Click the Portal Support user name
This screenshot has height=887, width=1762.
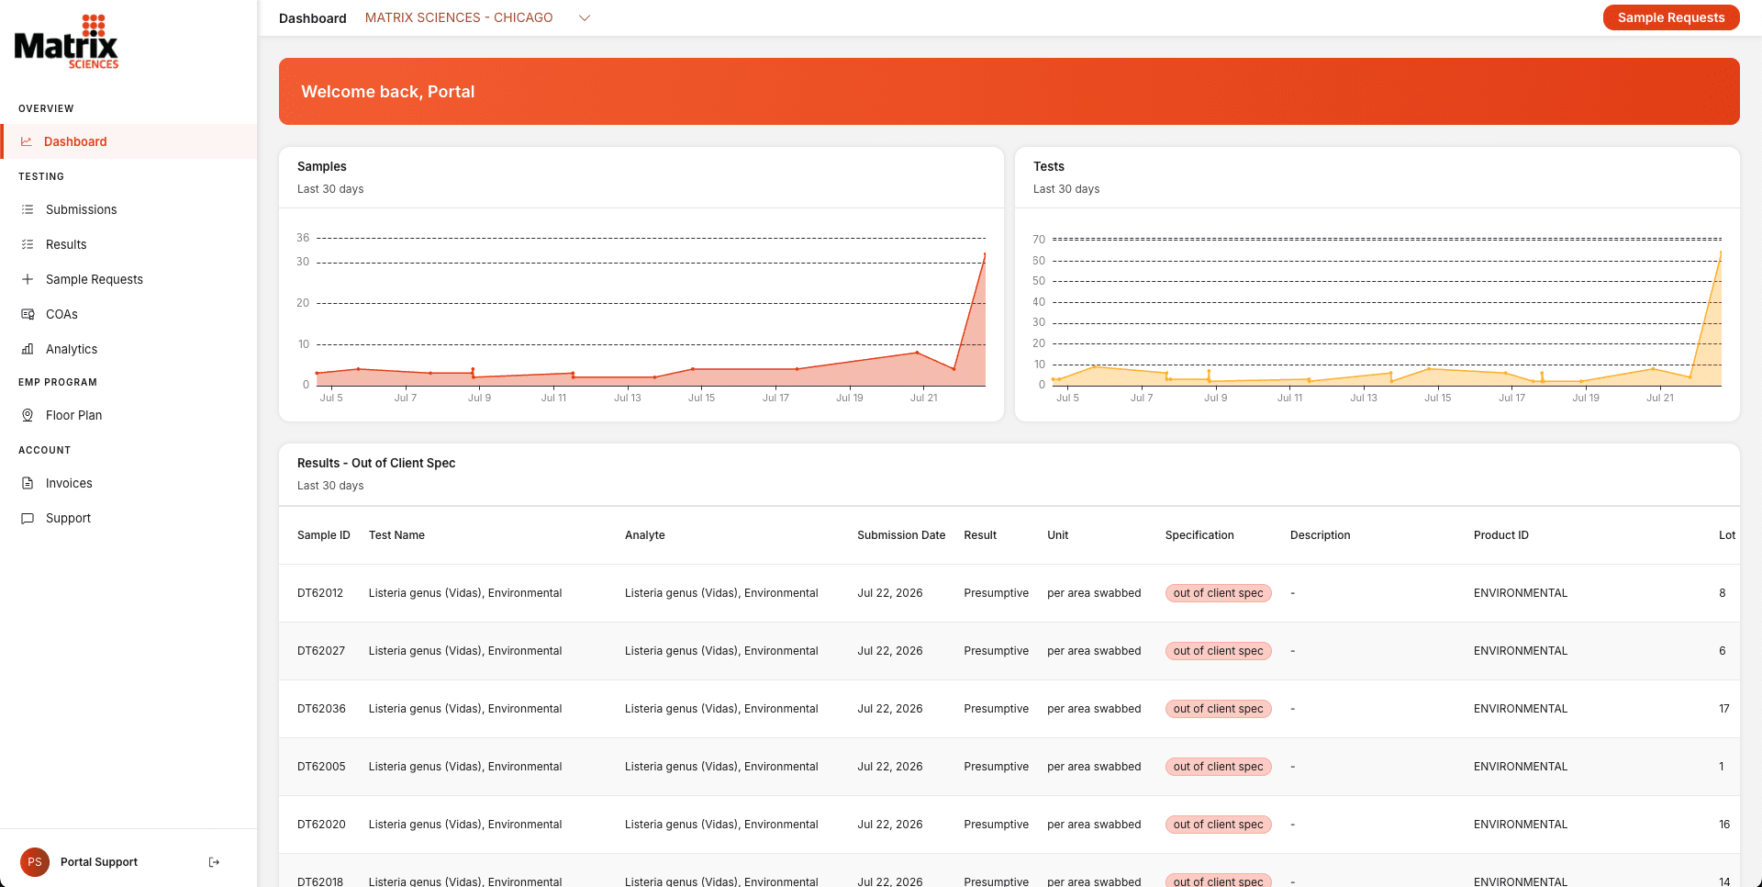pos(99,862)
